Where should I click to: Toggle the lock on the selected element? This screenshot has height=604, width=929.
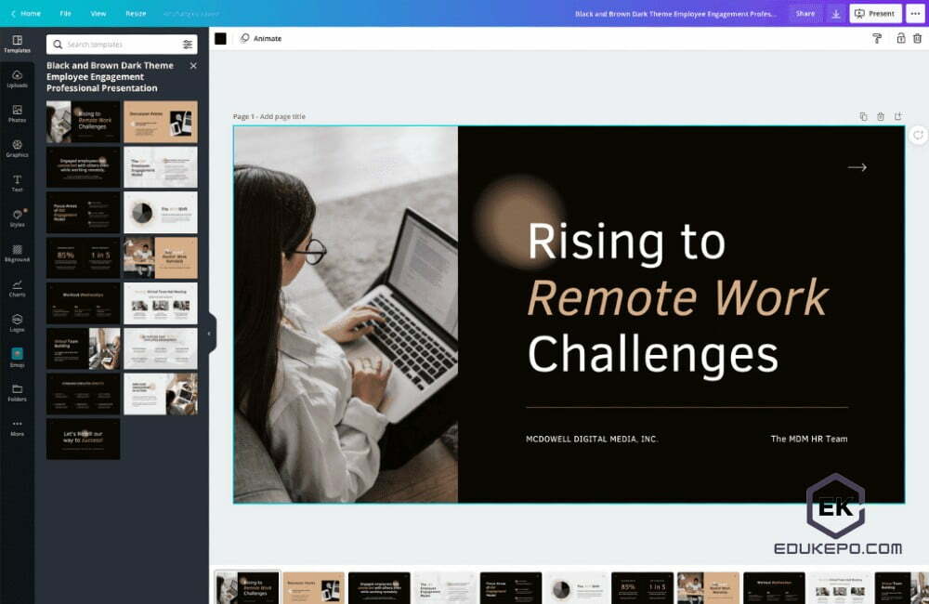(x=900, y=38)
